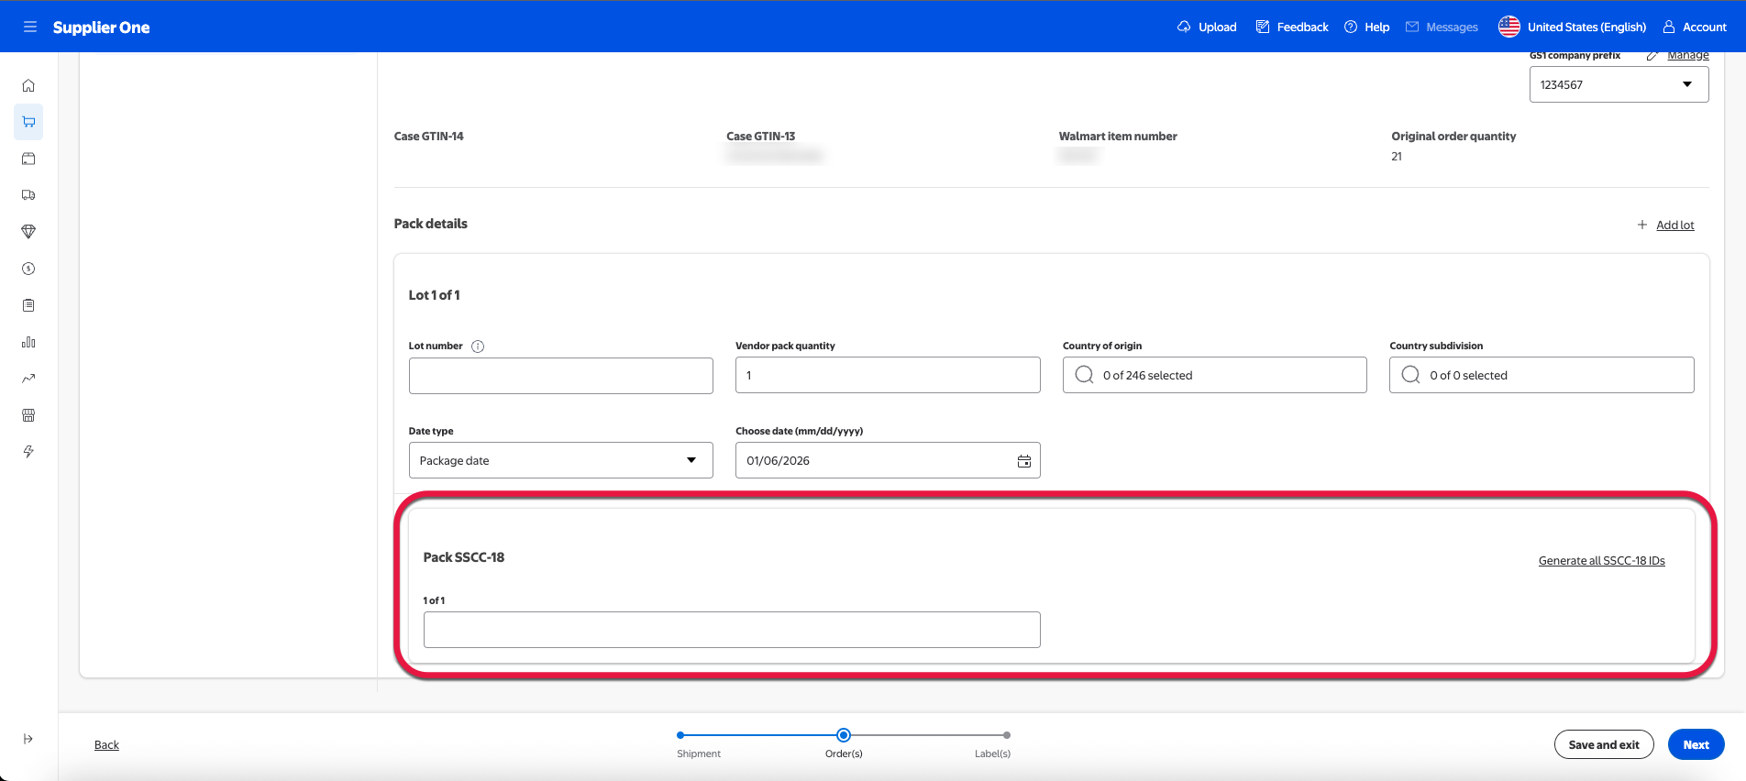Click the diamond sidebar icon

point(28,232)
